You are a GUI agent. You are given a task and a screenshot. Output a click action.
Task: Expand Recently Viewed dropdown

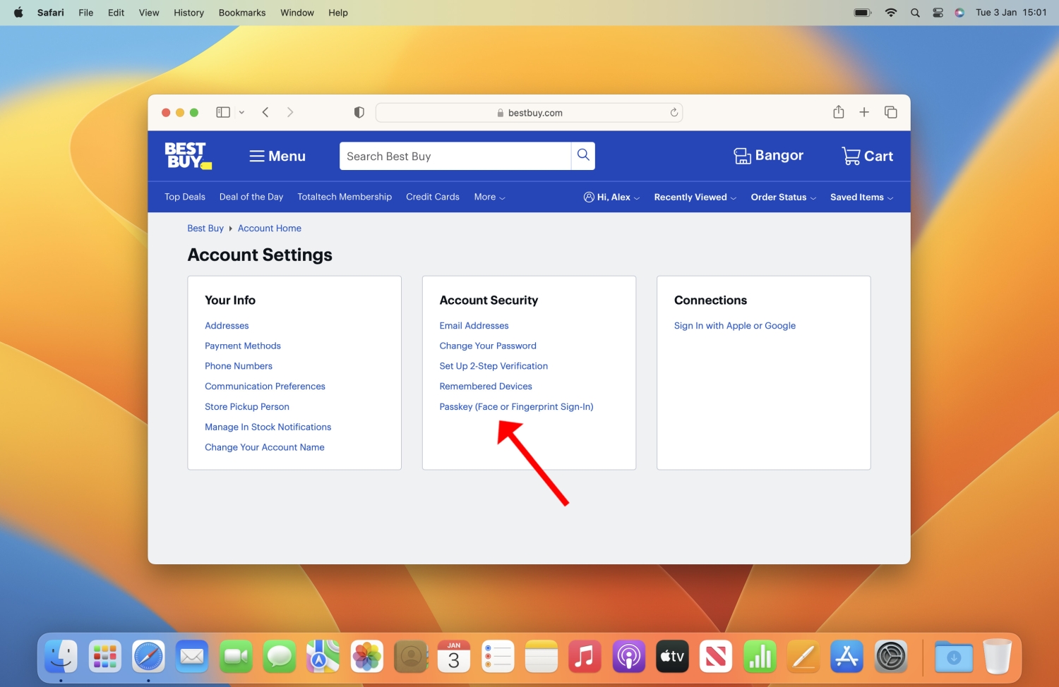click(x=695, y=197)
